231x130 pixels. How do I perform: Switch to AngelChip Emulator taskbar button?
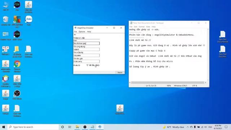click(x=100, y=127)
